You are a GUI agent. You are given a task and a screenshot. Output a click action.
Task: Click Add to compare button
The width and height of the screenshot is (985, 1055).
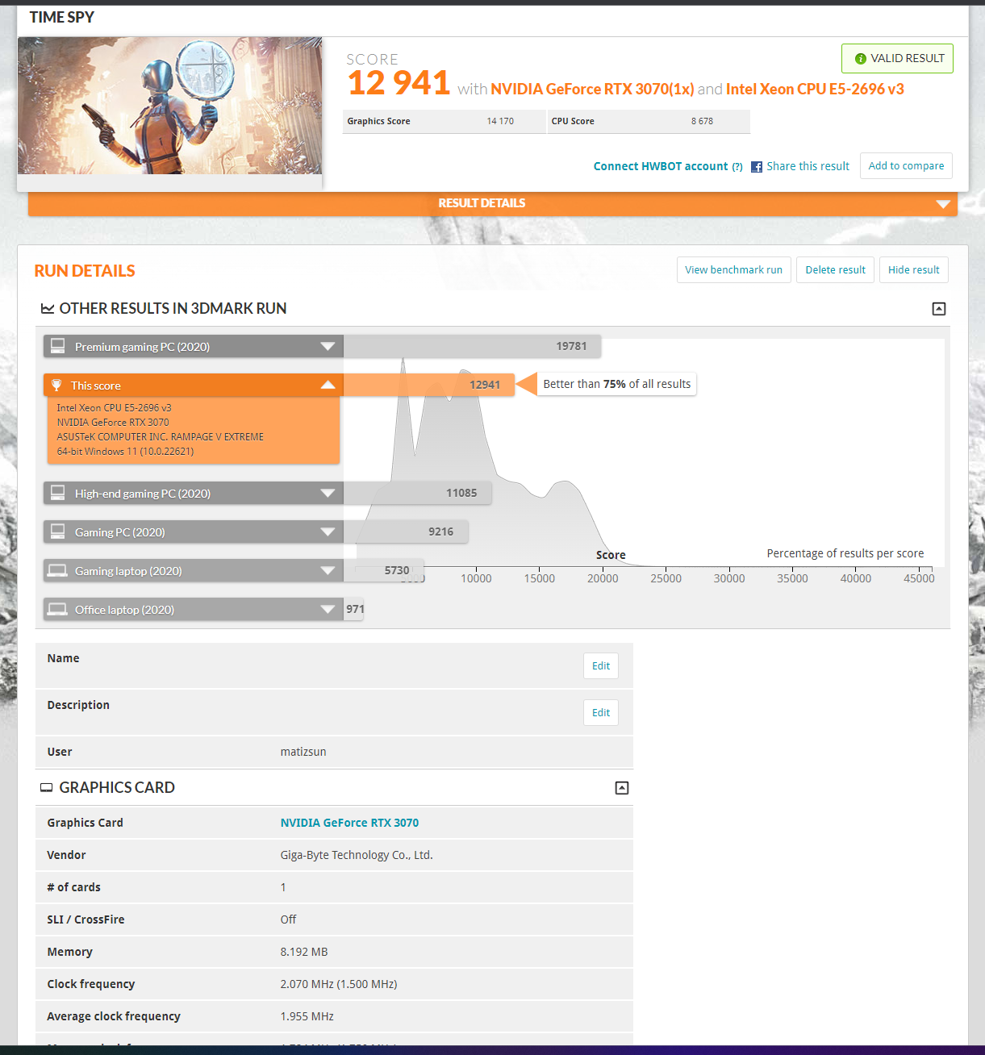pos(906,166)
